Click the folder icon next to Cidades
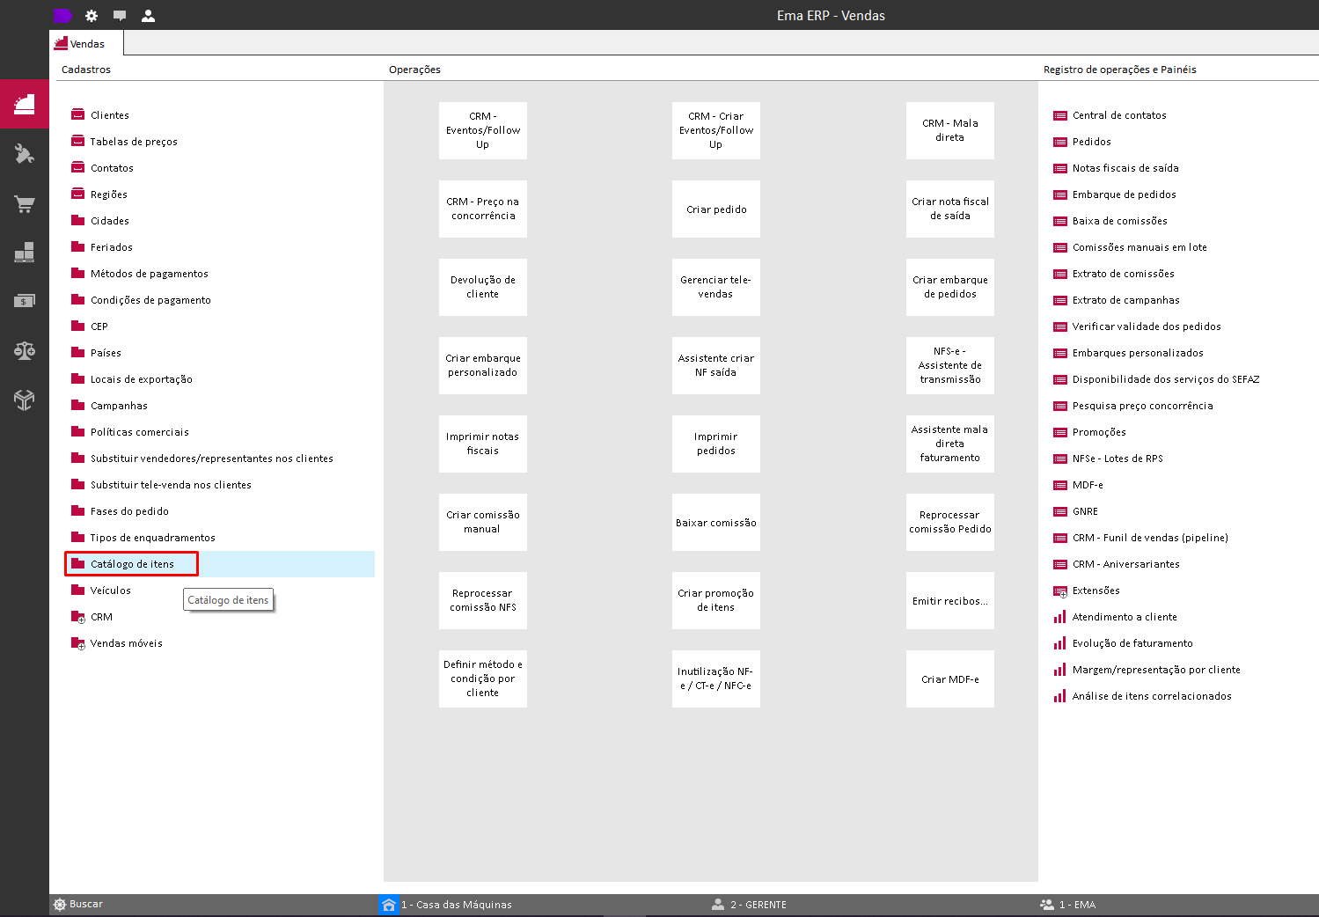1319x917 pixels. [x=78, y=220]
